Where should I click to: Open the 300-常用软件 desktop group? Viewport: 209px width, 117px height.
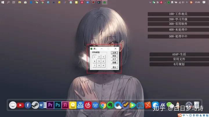(178, 24)
